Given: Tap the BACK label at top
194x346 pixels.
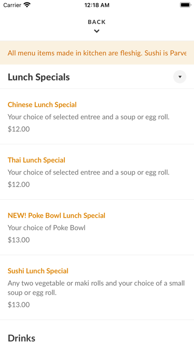Looking at the screenshot, I should point(97,22).
